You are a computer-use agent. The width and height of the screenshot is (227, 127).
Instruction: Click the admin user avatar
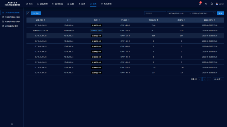click(217, 4)
